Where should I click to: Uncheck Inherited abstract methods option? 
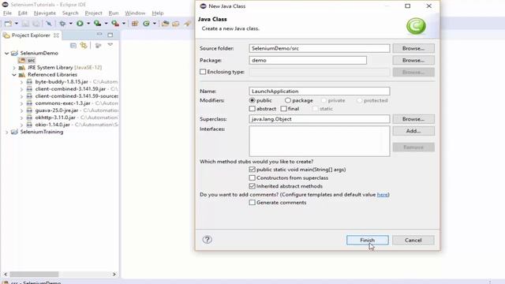252,186
